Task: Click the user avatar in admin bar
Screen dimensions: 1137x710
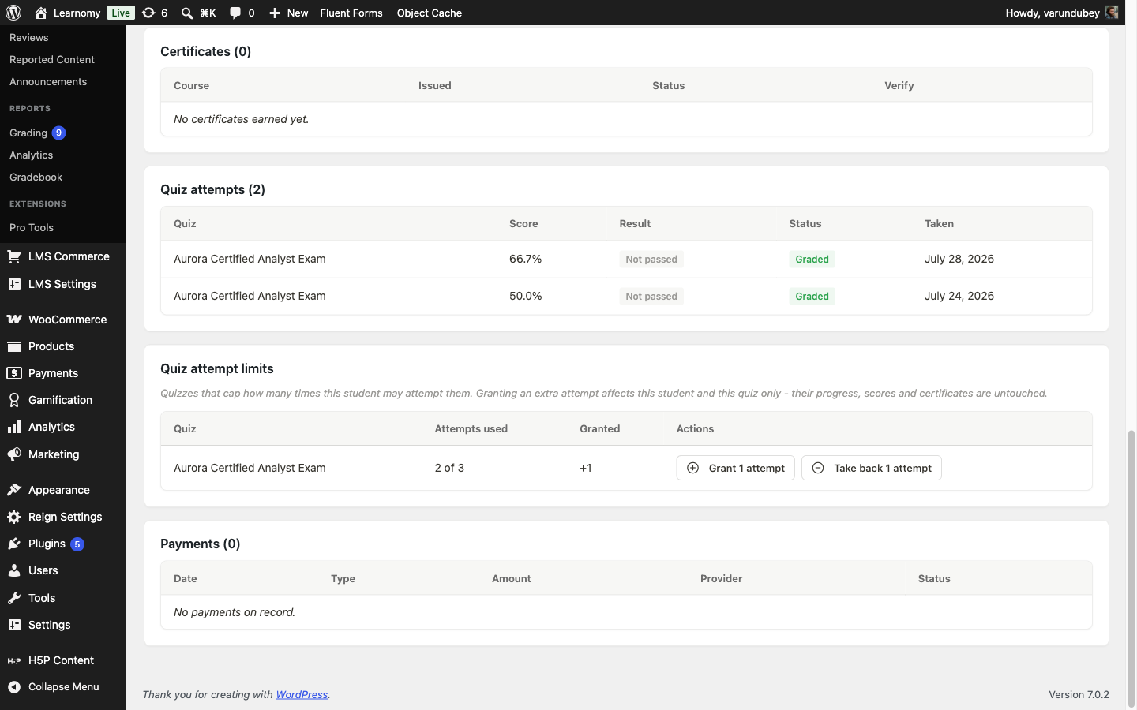Action: click(x=1112, y=13)
